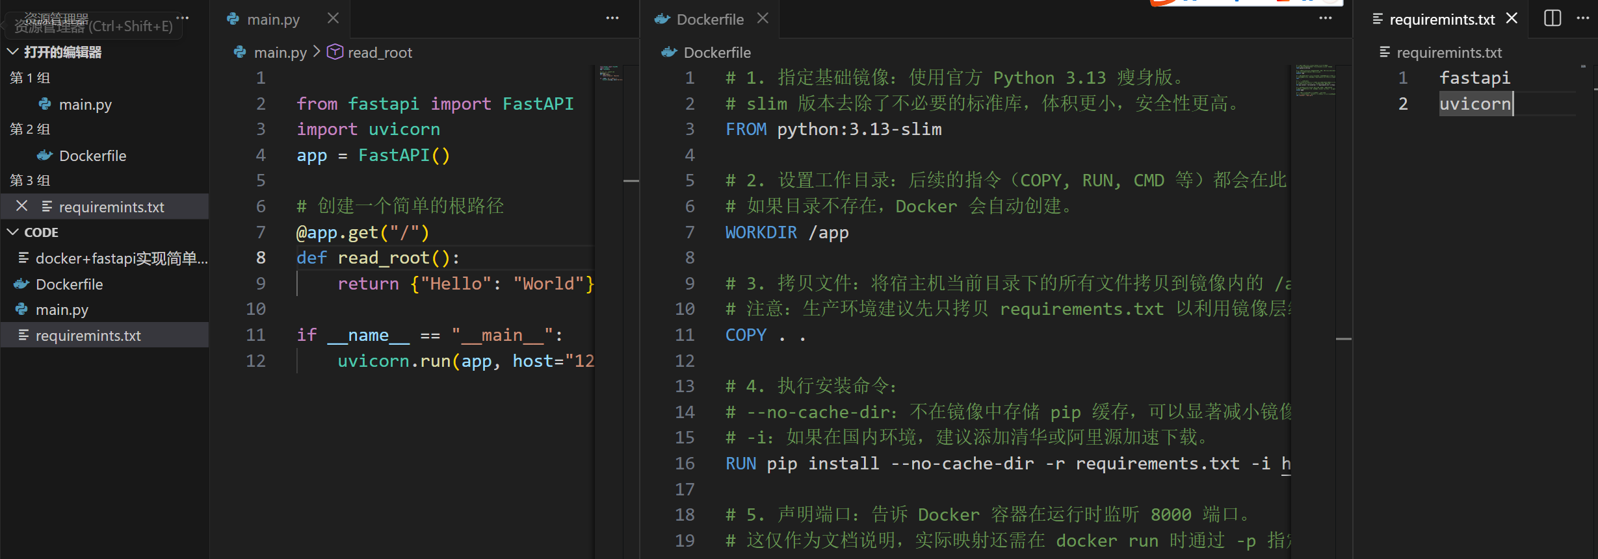Close the main.py editor tab
Image resolution: width=1598 pixels, height=559 pixels.
(x=333, y=18)
